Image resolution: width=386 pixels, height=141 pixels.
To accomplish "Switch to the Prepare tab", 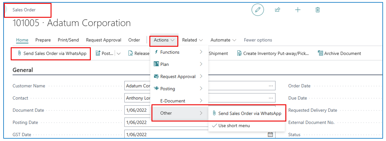I will [43, 40].
